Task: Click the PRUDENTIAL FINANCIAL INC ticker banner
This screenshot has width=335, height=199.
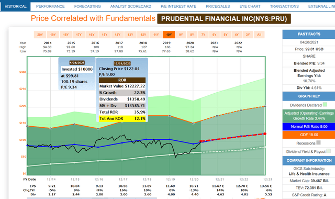Action: tap(224, 19)
